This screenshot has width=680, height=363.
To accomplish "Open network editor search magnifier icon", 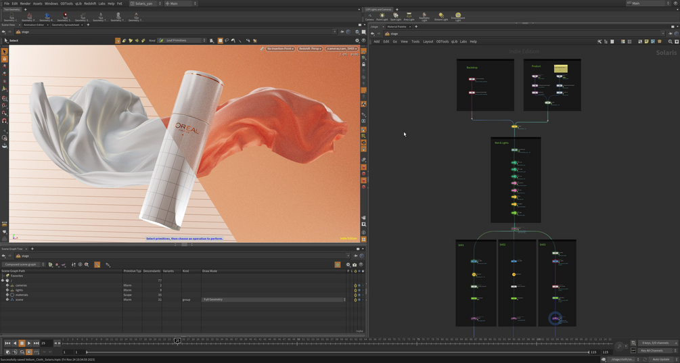I will (670, 42).
